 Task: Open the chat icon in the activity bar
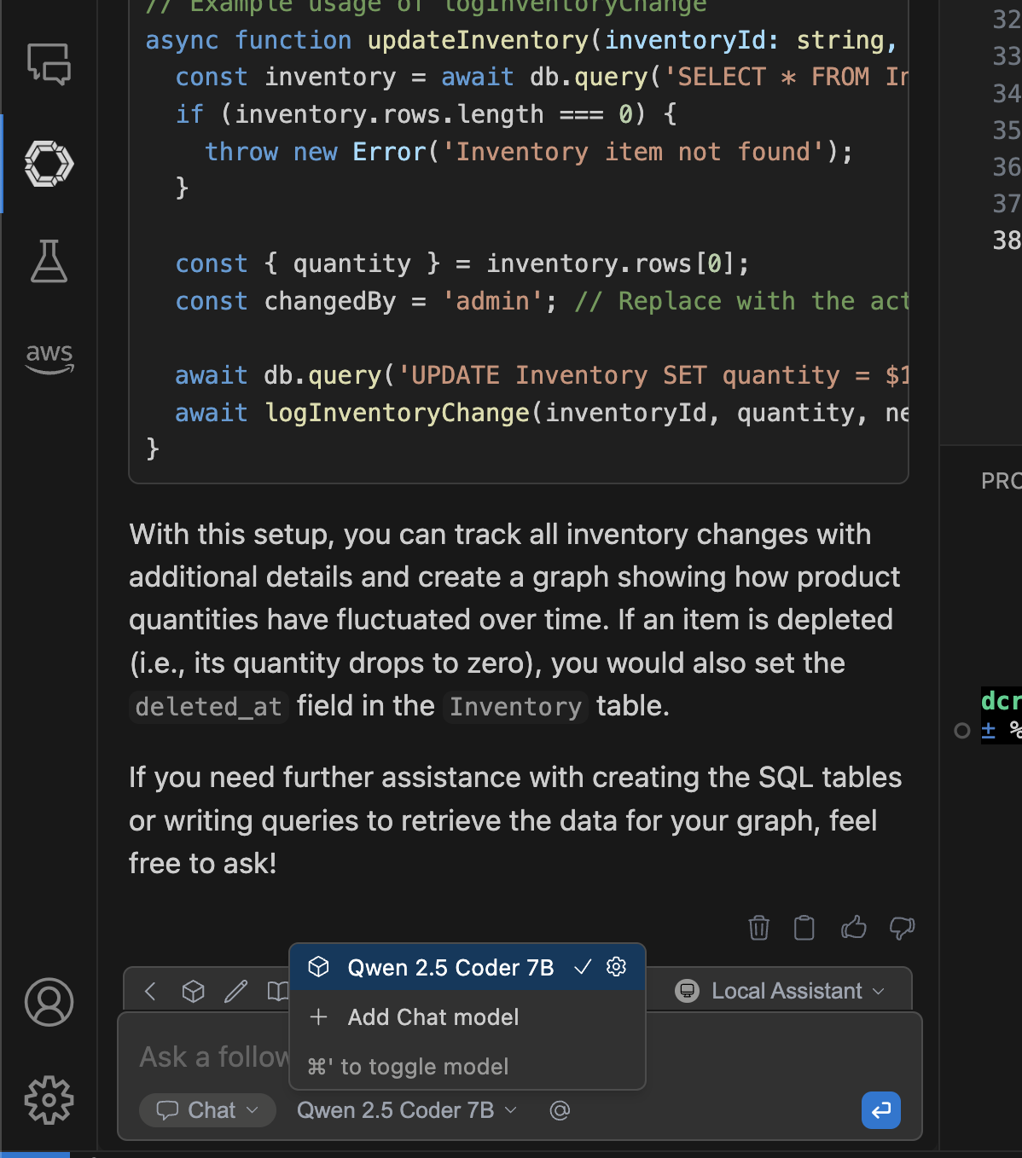[x=49, y=64]
